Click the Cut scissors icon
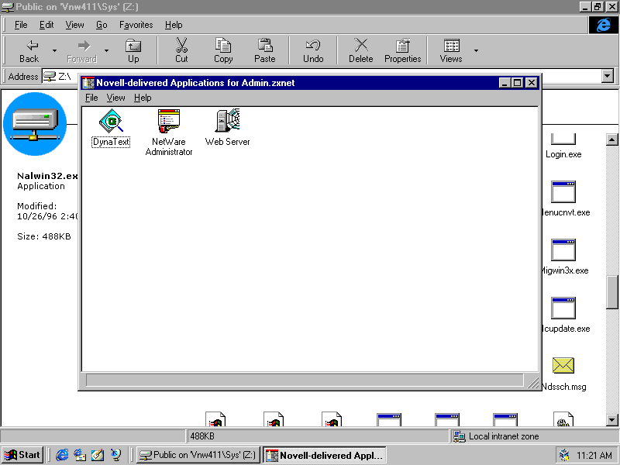 pyautogui.click(x=181, y=46)
